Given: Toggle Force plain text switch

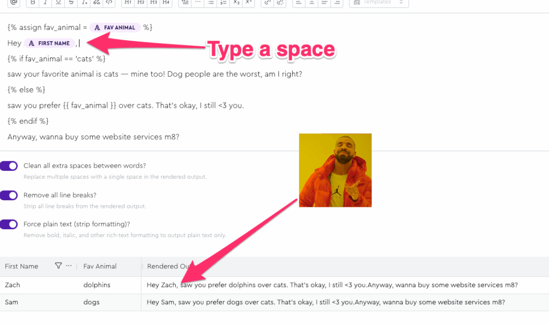Looking at the screenshot, I should coord(9,224).
